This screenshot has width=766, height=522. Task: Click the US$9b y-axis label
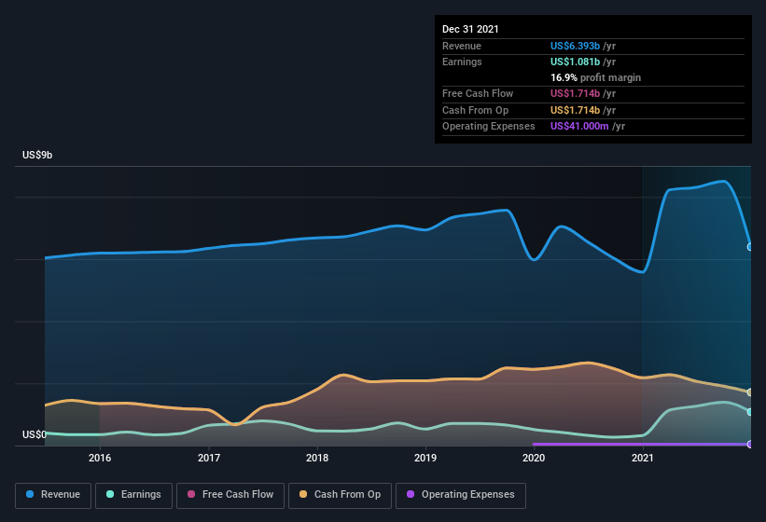(37, 155)
